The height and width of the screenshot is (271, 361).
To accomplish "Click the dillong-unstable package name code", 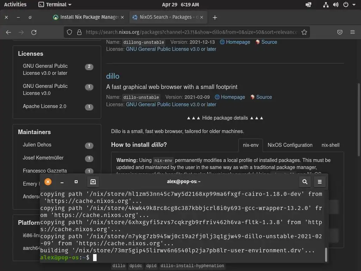I will (144, 42).
